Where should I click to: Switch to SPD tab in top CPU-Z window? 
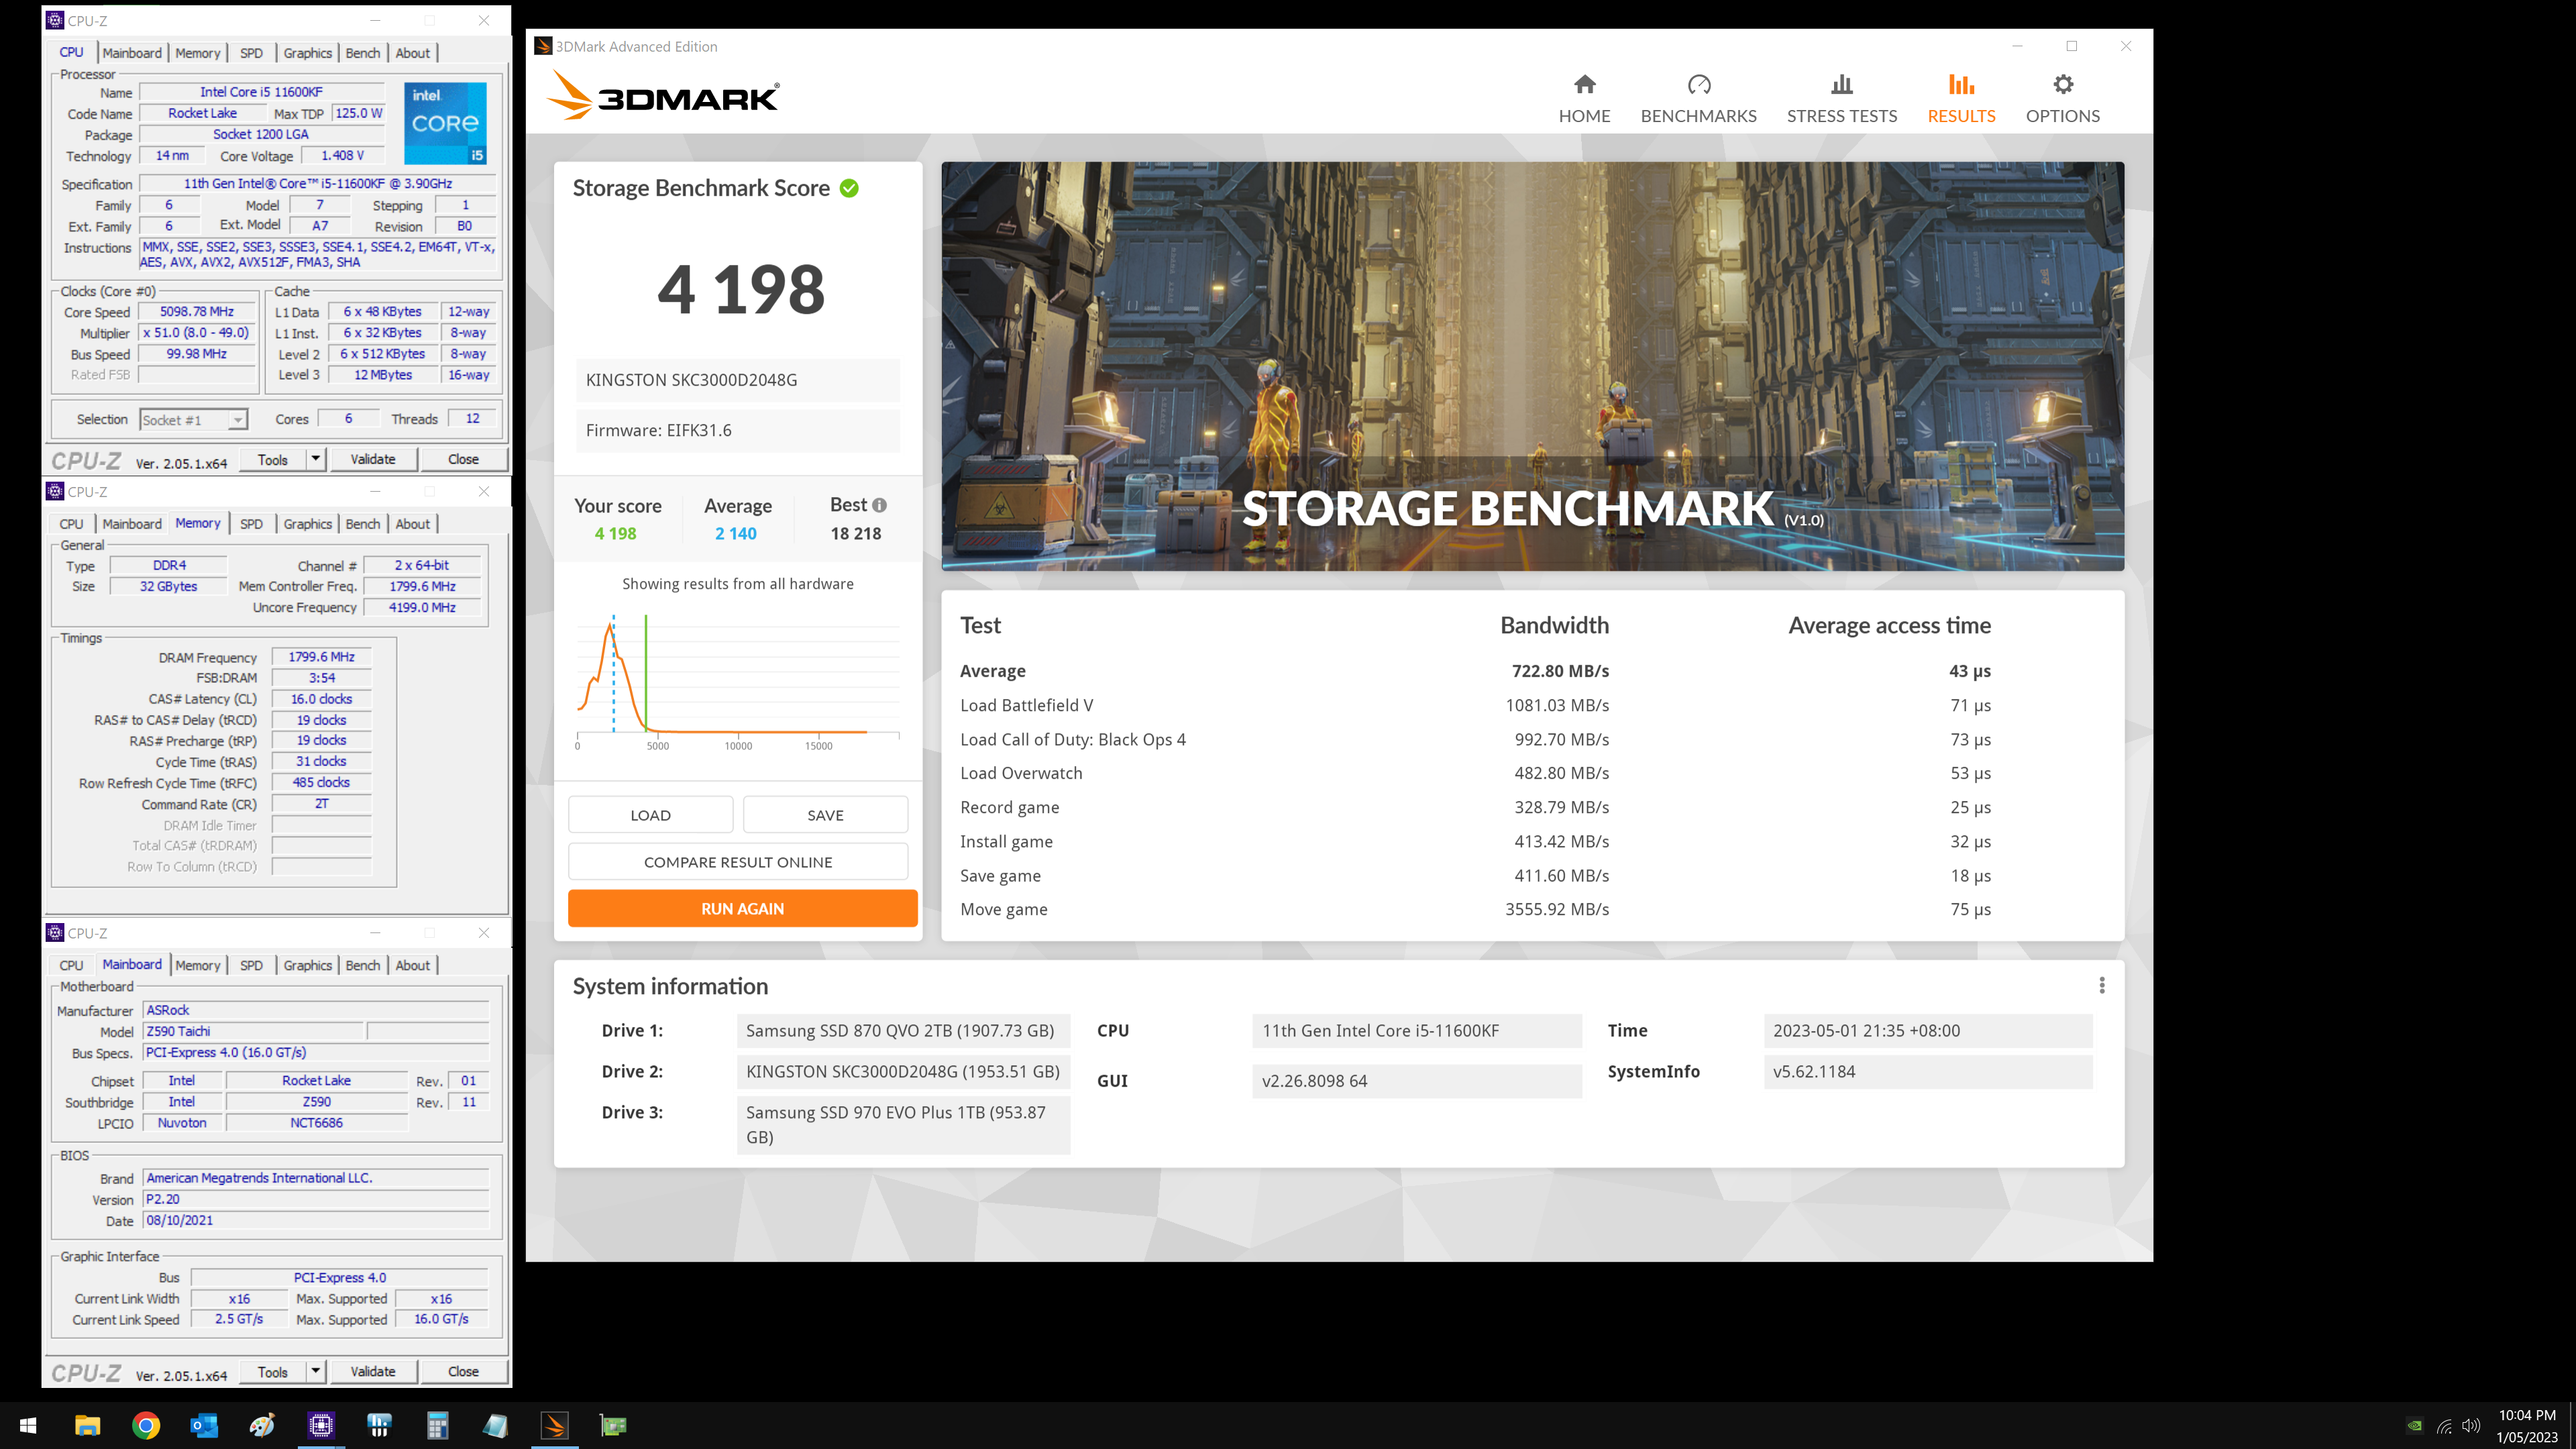251,53
